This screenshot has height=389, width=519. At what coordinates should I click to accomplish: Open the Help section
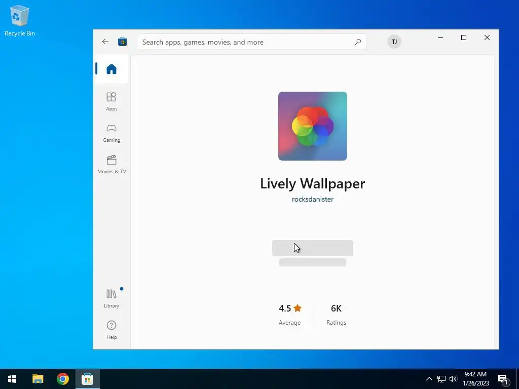112,330
